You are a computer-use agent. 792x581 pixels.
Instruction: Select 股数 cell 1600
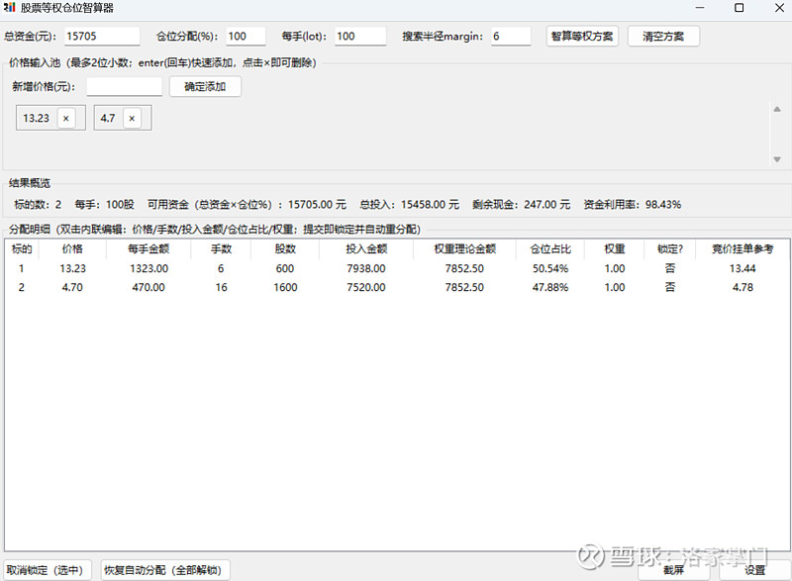(285, 287)
